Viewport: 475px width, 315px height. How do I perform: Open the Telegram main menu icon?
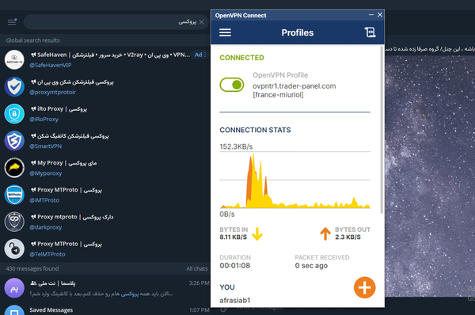click(x=12, y=22)
